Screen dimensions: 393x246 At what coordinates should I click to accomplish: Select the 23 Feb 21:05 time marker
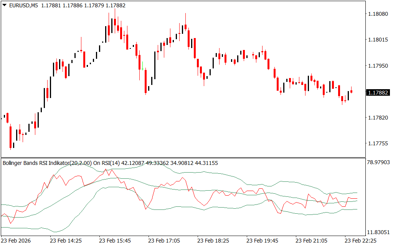click(311, 241)
